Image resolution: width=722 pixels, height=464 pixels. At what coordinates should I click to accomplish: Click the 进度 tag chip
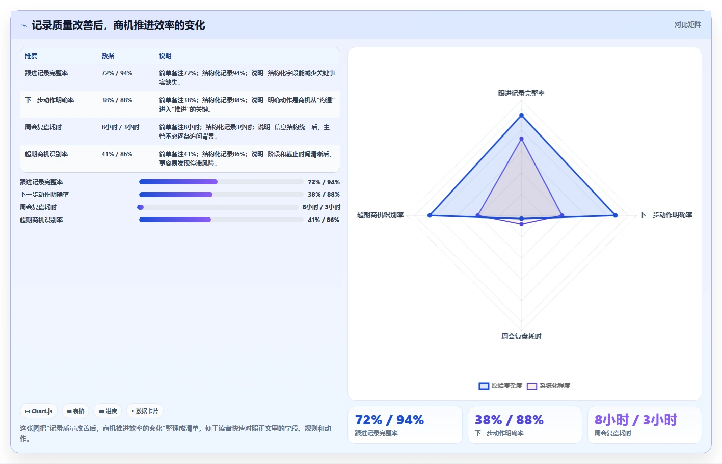(108, 411)
